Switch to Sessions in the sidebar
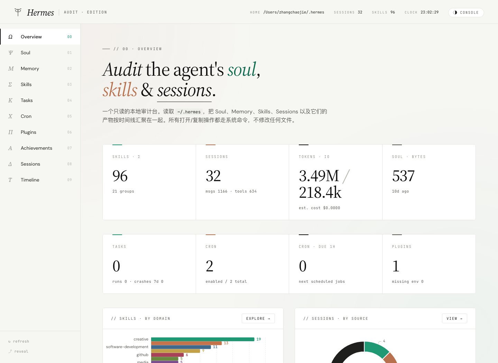 click(40, 164)
